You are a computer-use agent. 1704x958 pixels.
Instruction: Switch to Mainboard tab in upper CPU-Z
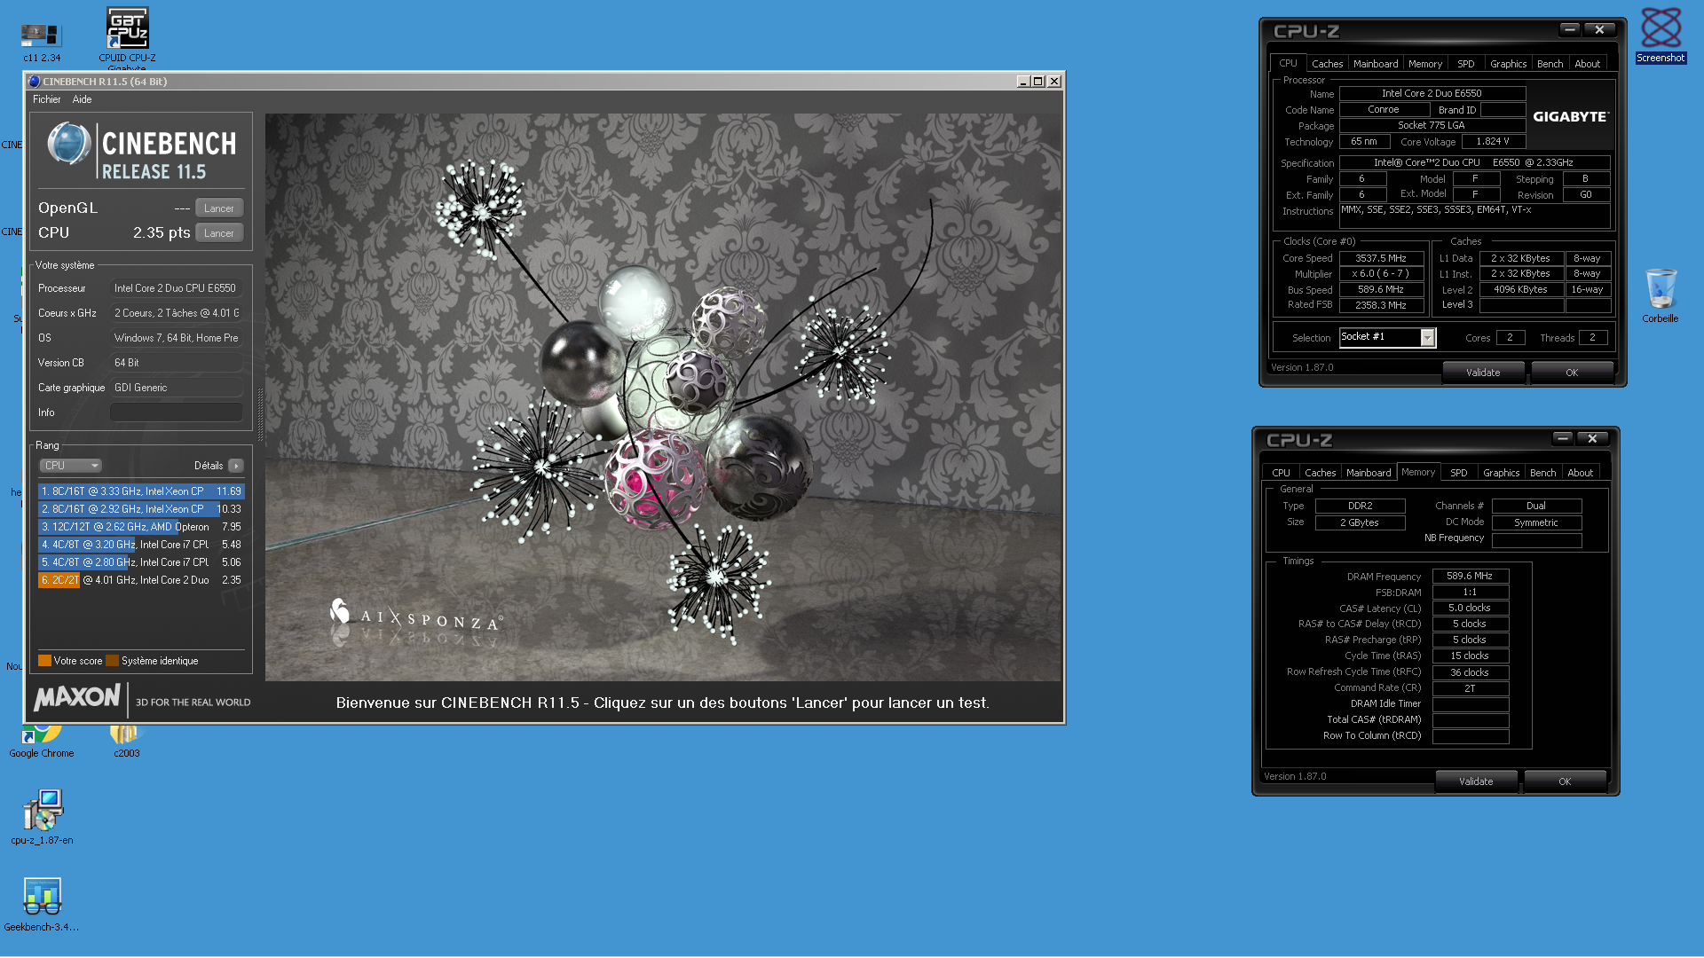[1375, 64]
